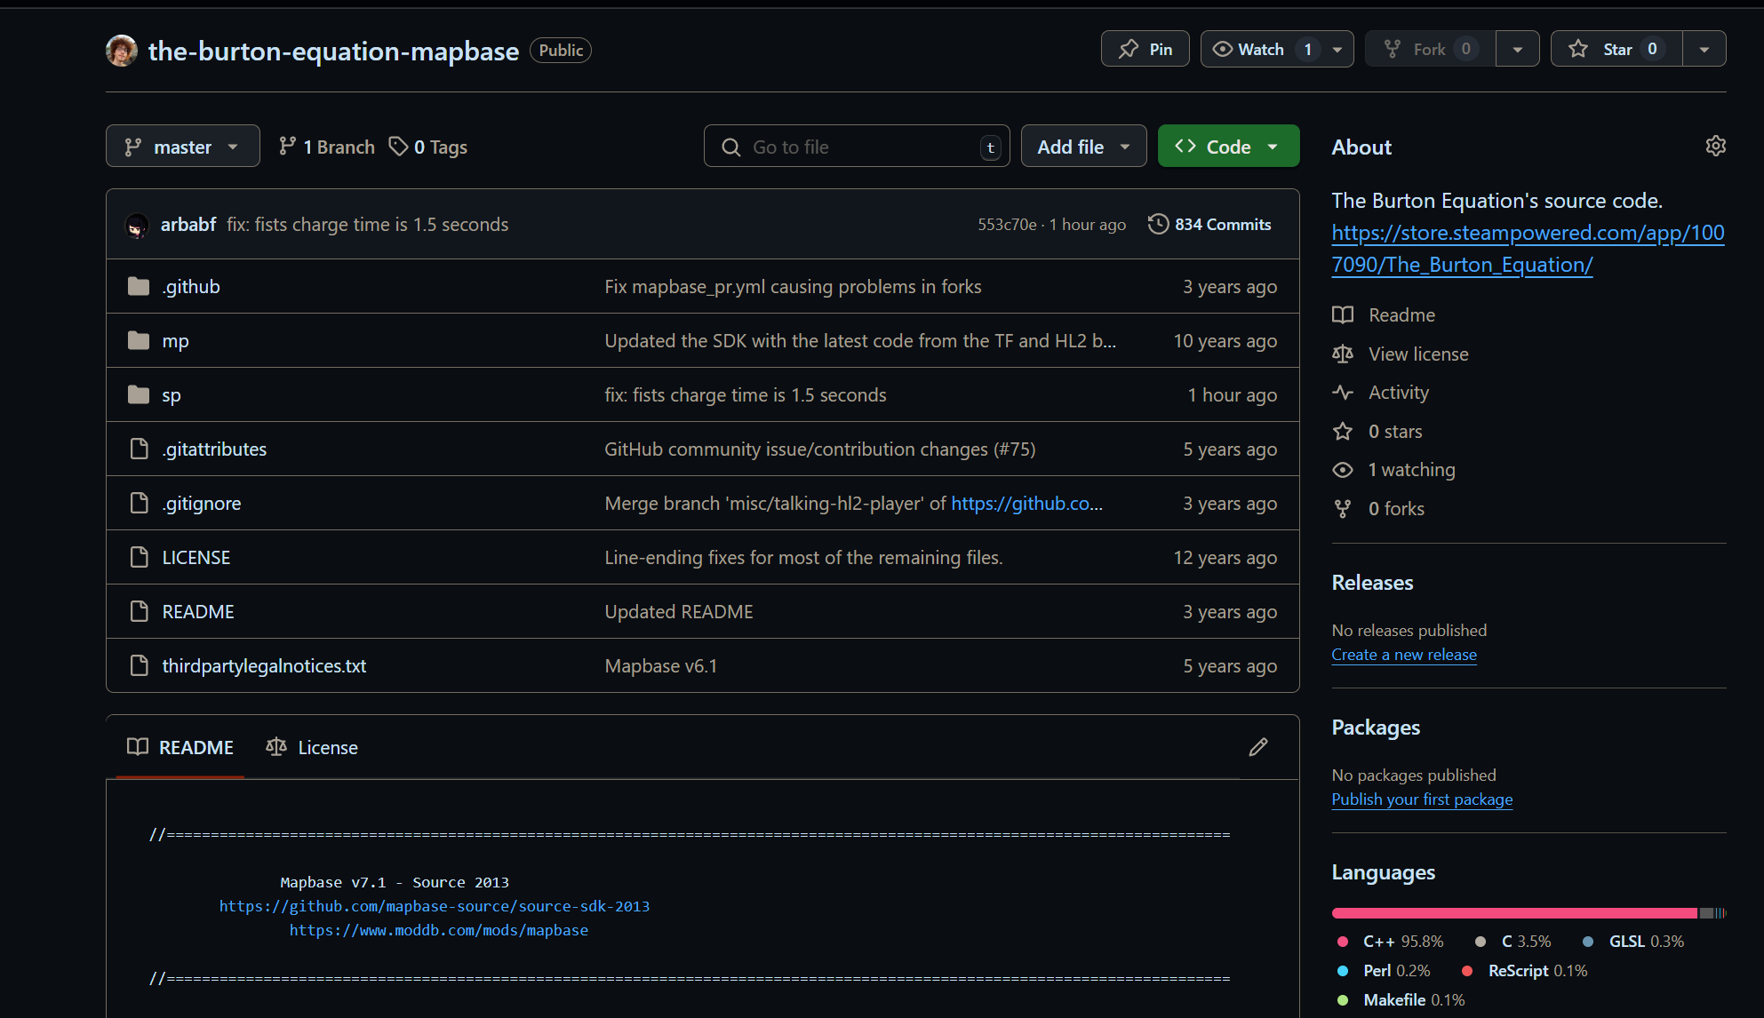This screenshot has width=1764, height=1018.
Task: Edit README with the pencil icon
Action: [x=1258, y=747]
